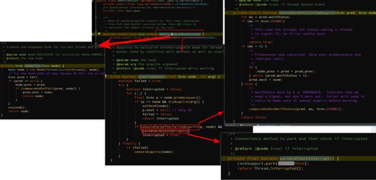Click 'int ws = pred.waitStatus;'
376x180 pixels.
tap(266, 17)
